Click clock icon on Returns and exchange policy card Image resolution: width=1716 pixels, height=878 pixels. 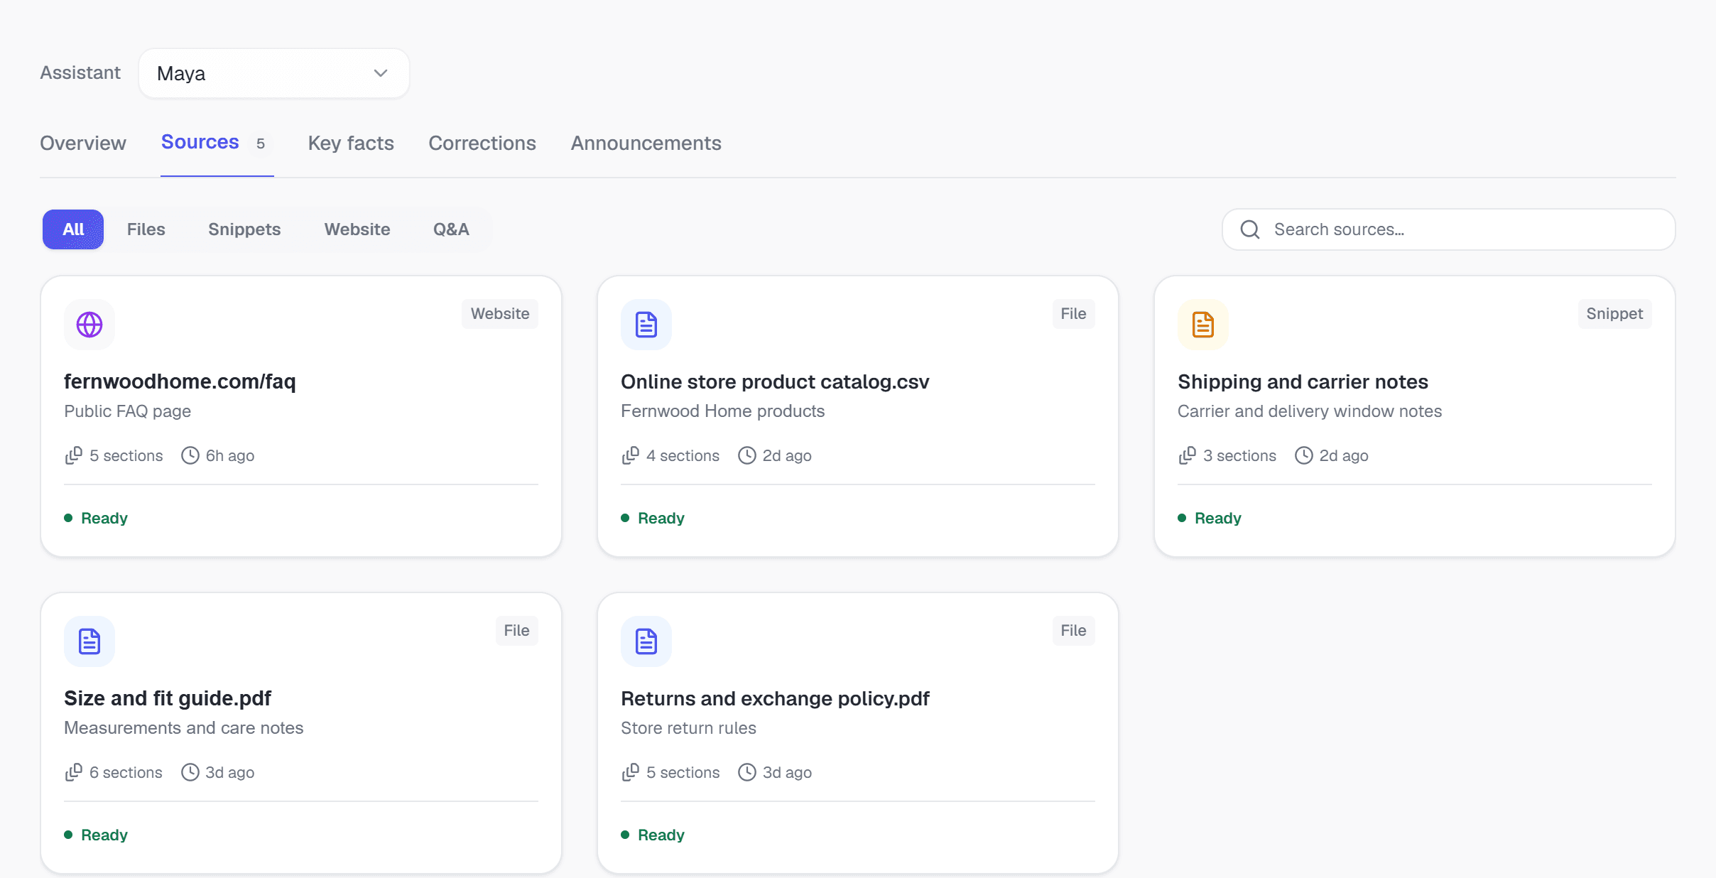pyautogui.click(x=747, y=772)
